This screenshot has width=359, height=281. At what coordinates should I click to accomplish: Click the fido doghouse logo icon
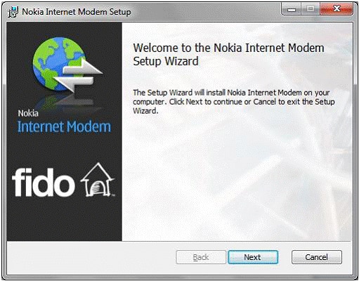click(x=98, y=180)
